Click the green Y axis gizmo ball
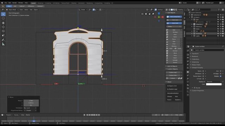The height and width of the screenshot is (126, 225). (159, 17)
